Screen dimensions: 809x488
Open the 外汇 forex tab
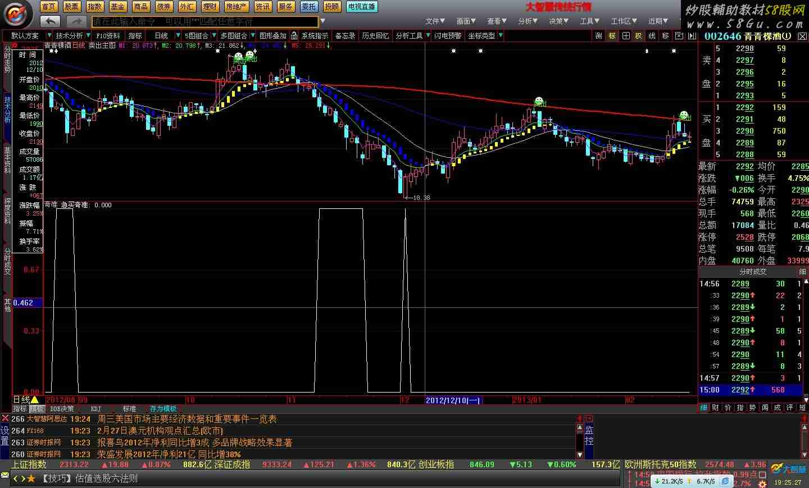[187, 7]
